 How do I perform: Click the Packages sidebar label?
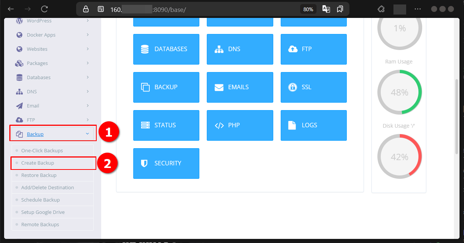point(37,63)
